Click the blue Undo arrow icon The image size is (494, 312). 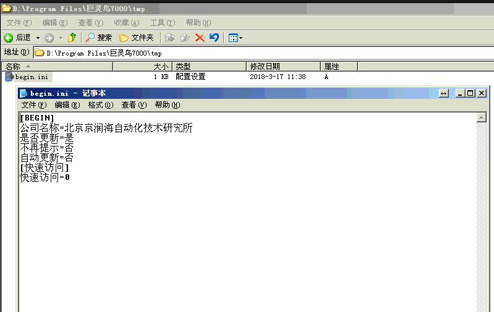pos(214,38)
